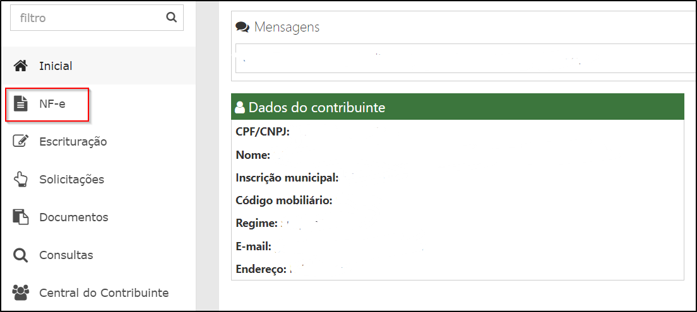Screen dimensions: 697x312
Task: Click the Mensagens speech bubbles icon
Action: [x=242, y=27]
